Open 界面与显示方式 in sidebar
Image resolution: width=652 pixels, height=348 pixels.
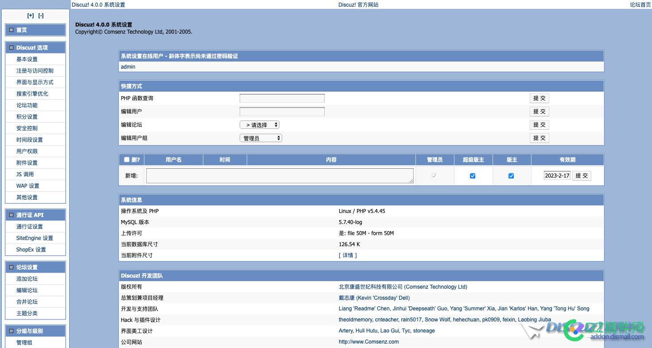[35, 82]
